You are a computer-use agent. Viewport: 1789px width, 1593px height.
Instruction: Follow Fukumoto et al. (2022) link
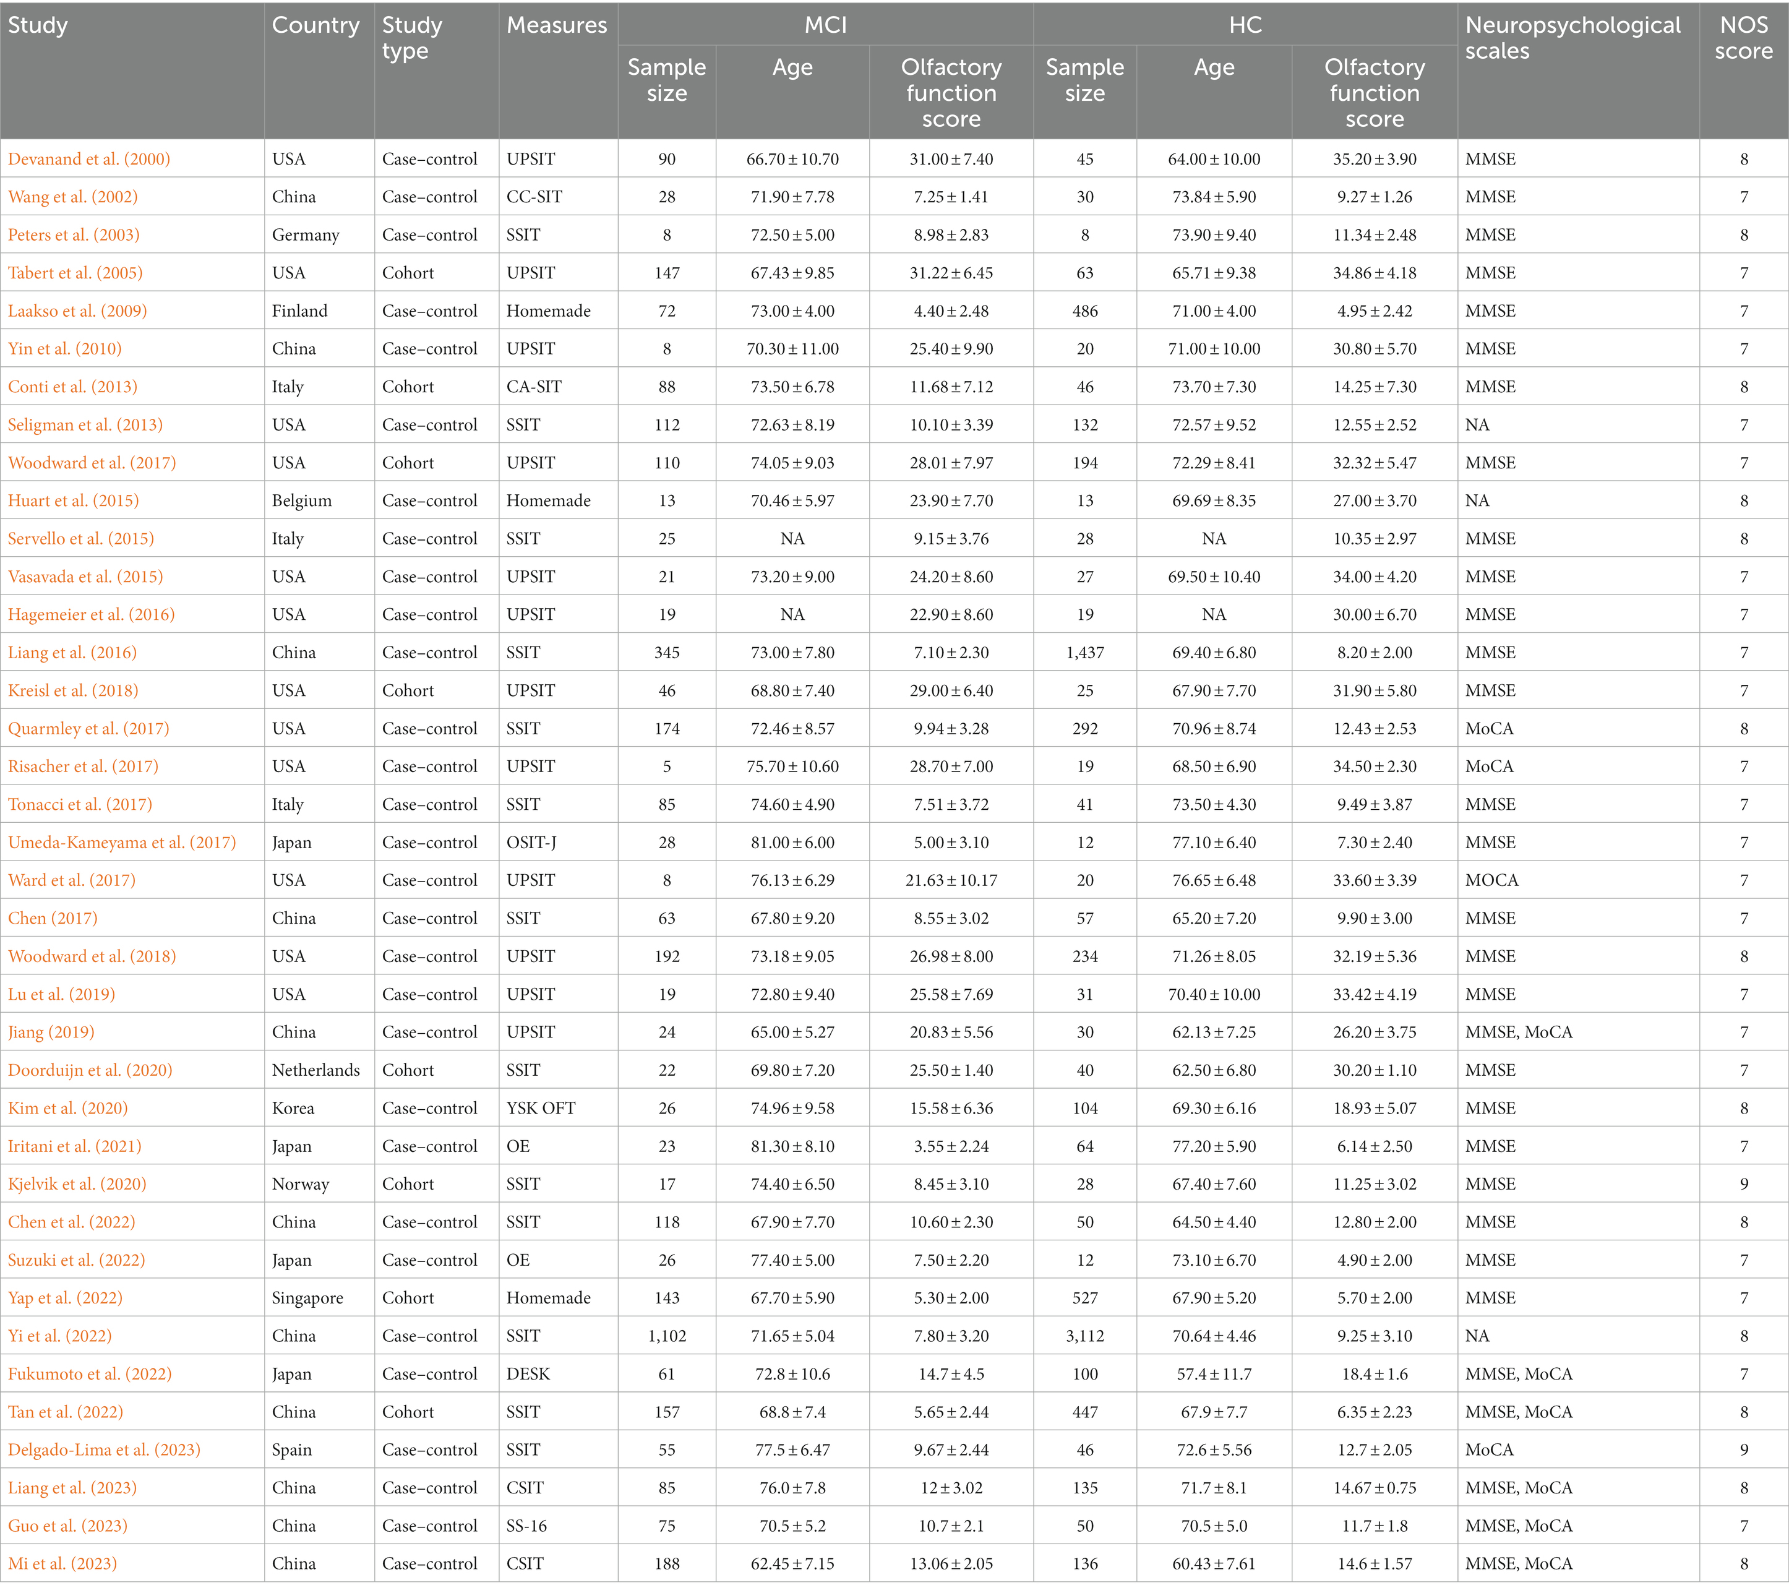coord(90,1374)
